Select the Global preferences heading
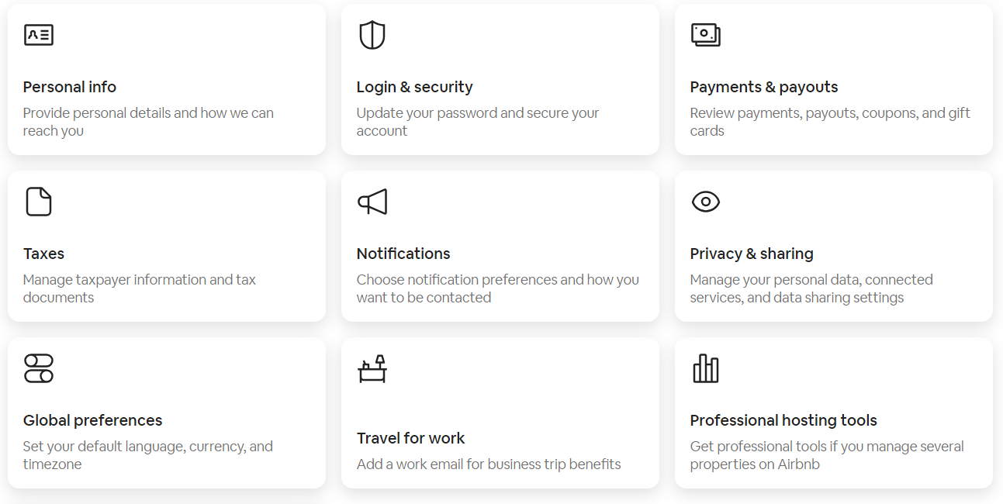The image size is (1003, 504). point(93,420)
